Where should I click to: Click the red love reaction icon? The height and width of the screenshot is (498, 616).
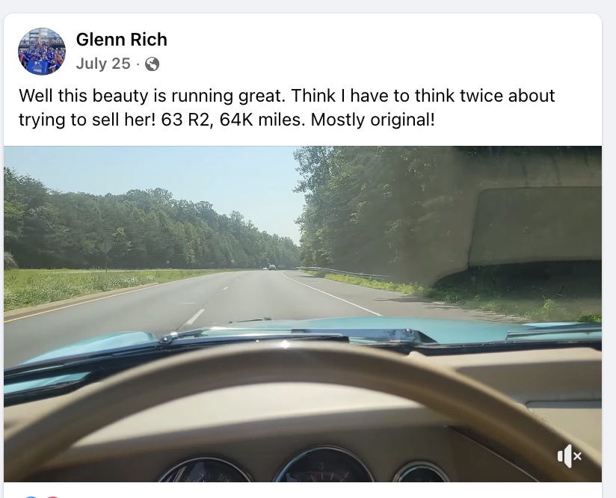click(52, 495)
